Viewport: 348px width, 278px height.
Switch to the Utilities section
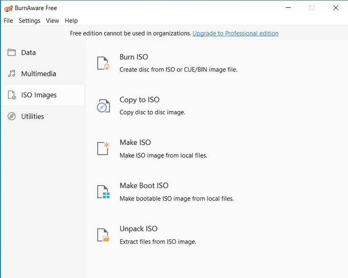point(33,116)
